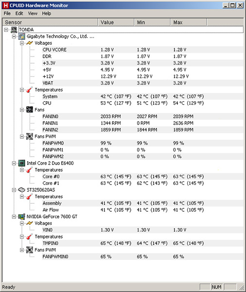
Task: Click the motherboard Temperatures thermometer icon
Action: point(29,90)
